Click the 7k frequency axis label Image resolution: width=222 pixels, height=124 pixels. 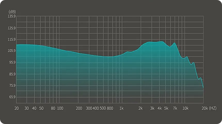pyautogui.click(x=175, y=108)
